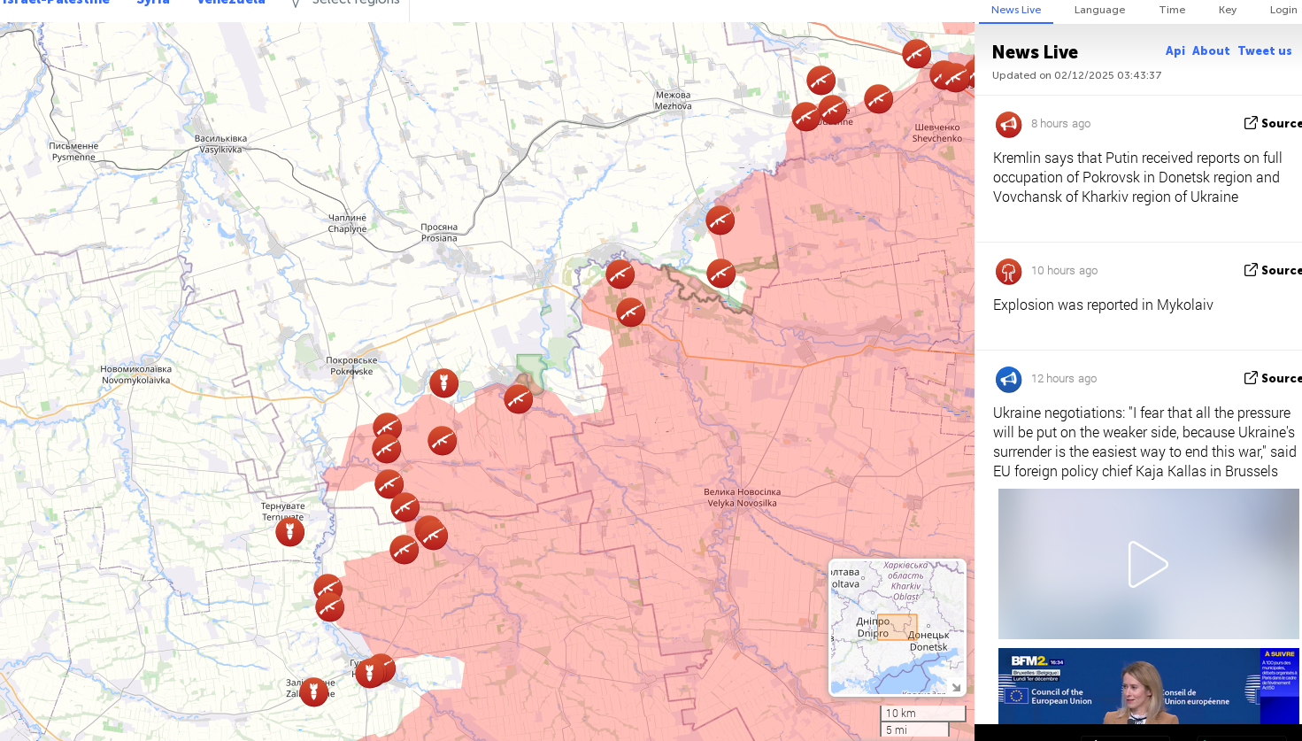This screenshot has width=1302, height=741.
Task: Click the Login tab
Action: pos(1283,10)
